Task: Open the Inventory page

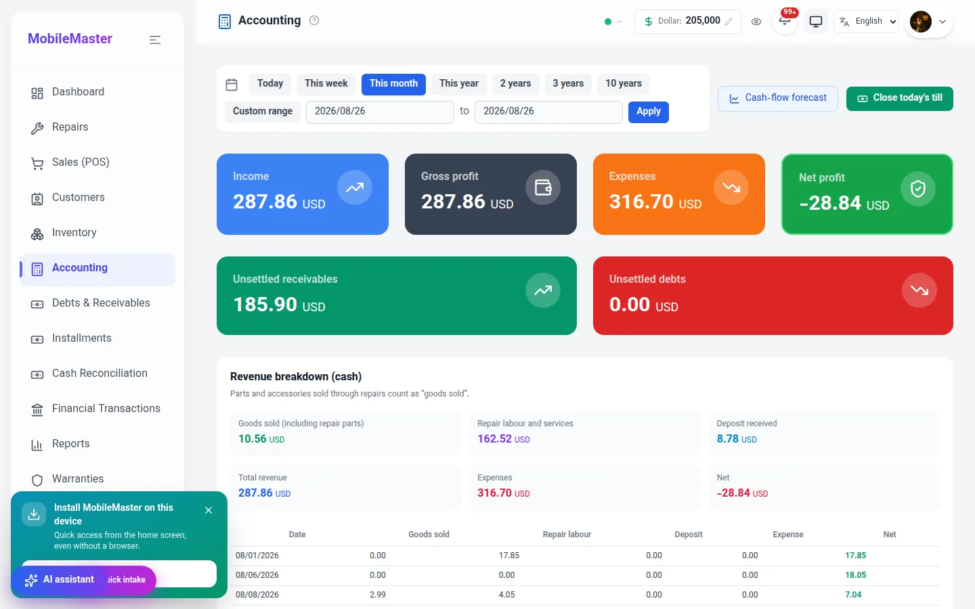Action: coord(97,233)
